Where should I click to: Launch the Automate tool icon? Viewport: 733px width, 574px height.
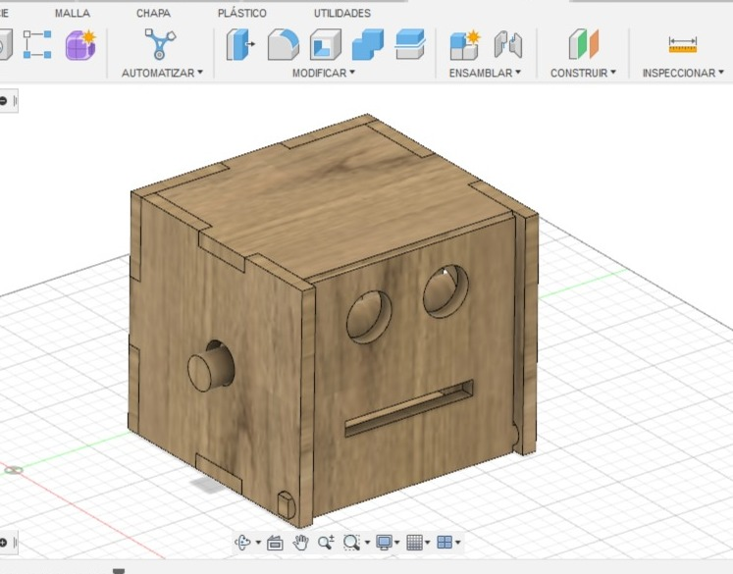(x=160, y=44)
